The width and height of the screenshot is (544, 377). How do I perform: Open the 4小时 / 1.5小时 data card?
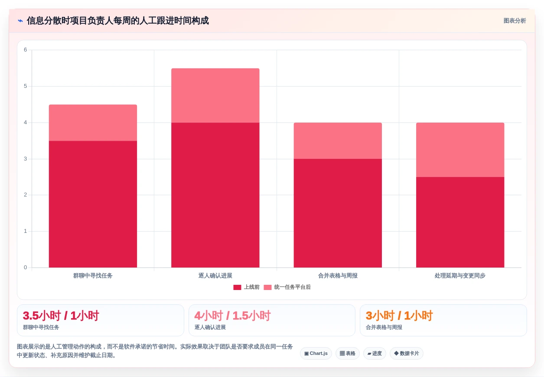pyautogui.click(x=272, y=320)
